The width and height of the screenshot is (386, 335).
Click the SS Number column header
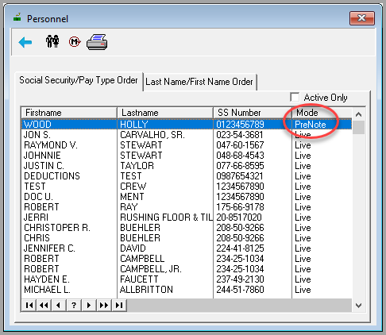click(x=253, y=113)
